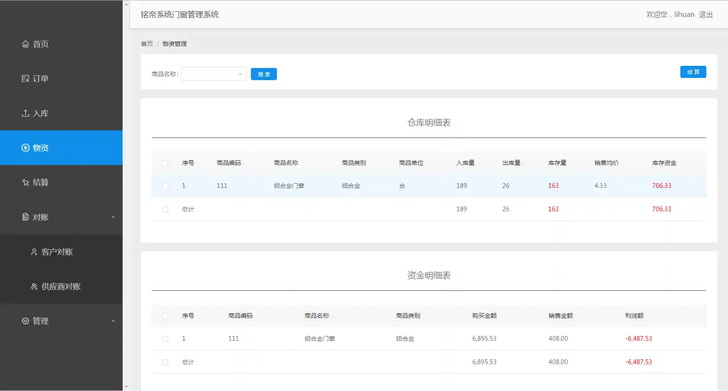Toggle select-all checkbox in 仓库明细表 header
This screenshot has width=728, height=391.
pos(165,163)
